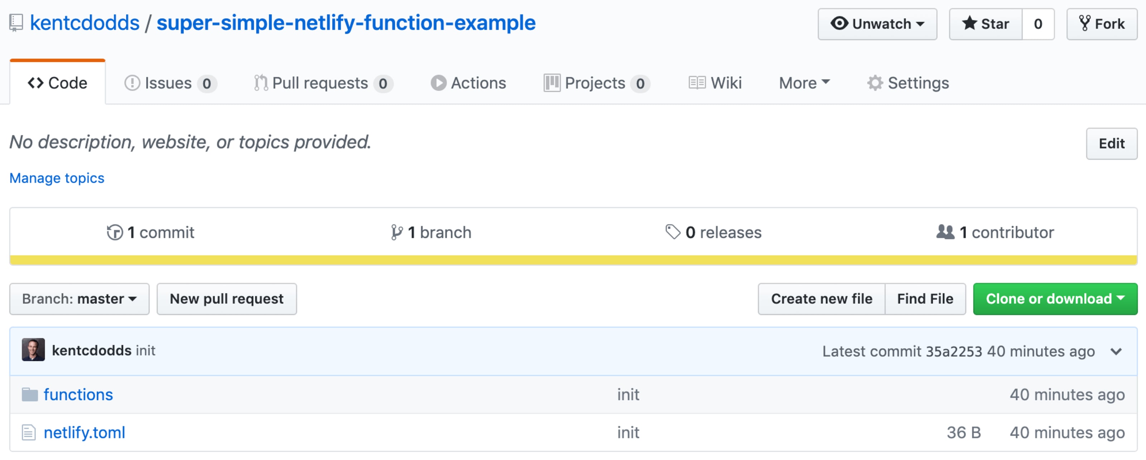This screenshot has width=1146, height=460.
Task: Click the yellow language breakdown bar
Action: [x=573, y=260]
